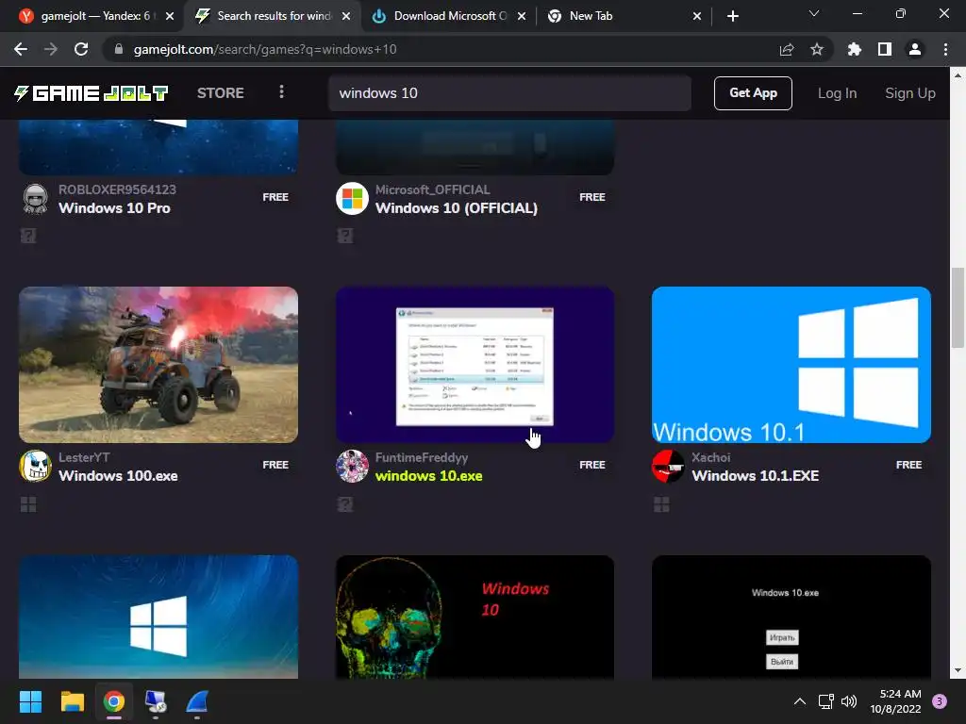Image resolution: width=966 pixels, height=724 pixels.
Task: Open the blue swirl Windows logo thumbnail
Action: tap(158, 617)
